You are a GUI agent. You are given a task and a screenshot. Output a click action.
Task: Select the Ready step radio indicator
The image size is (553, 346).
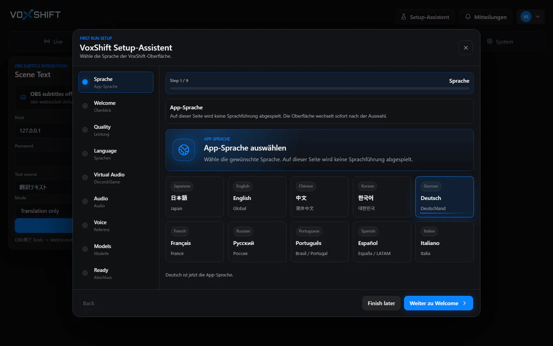[85, 273]
